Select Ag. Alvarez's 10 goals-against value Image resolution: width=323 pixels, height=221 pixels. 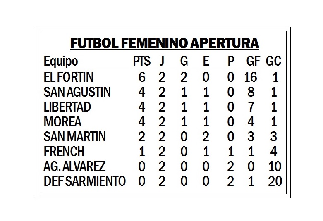274,166
